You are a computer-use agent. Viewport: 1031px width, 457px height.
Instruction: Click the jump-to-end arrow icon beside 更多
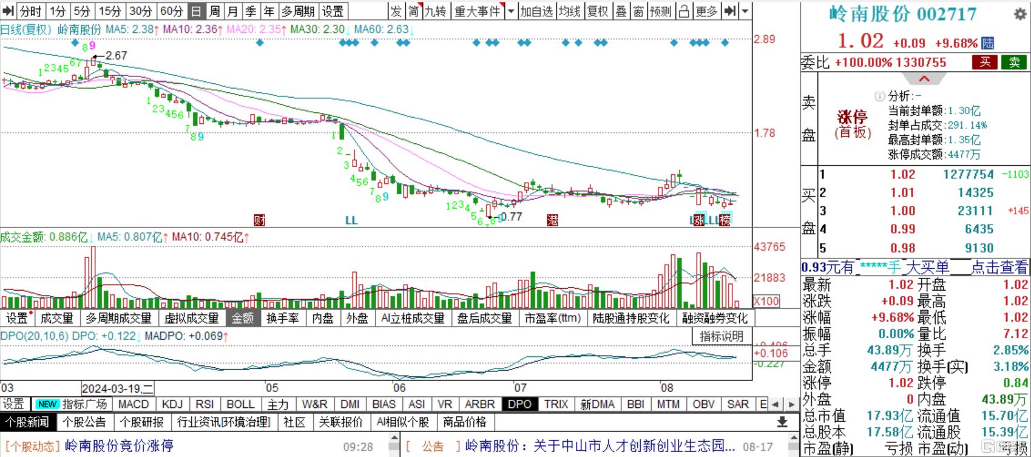(x=731, y=11)
